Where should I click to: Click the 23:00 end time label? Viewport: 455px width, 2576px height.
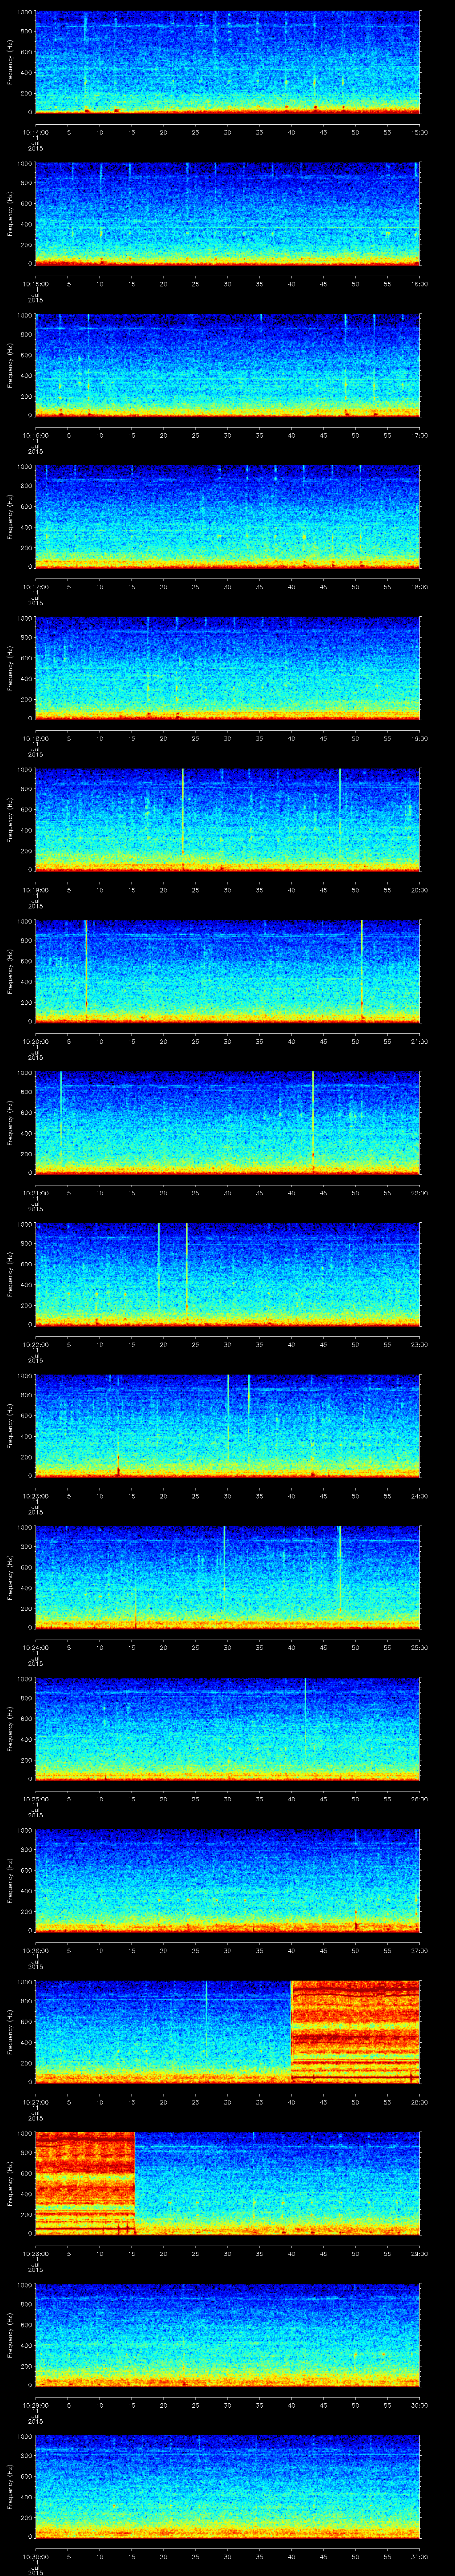coord(419,1344)
